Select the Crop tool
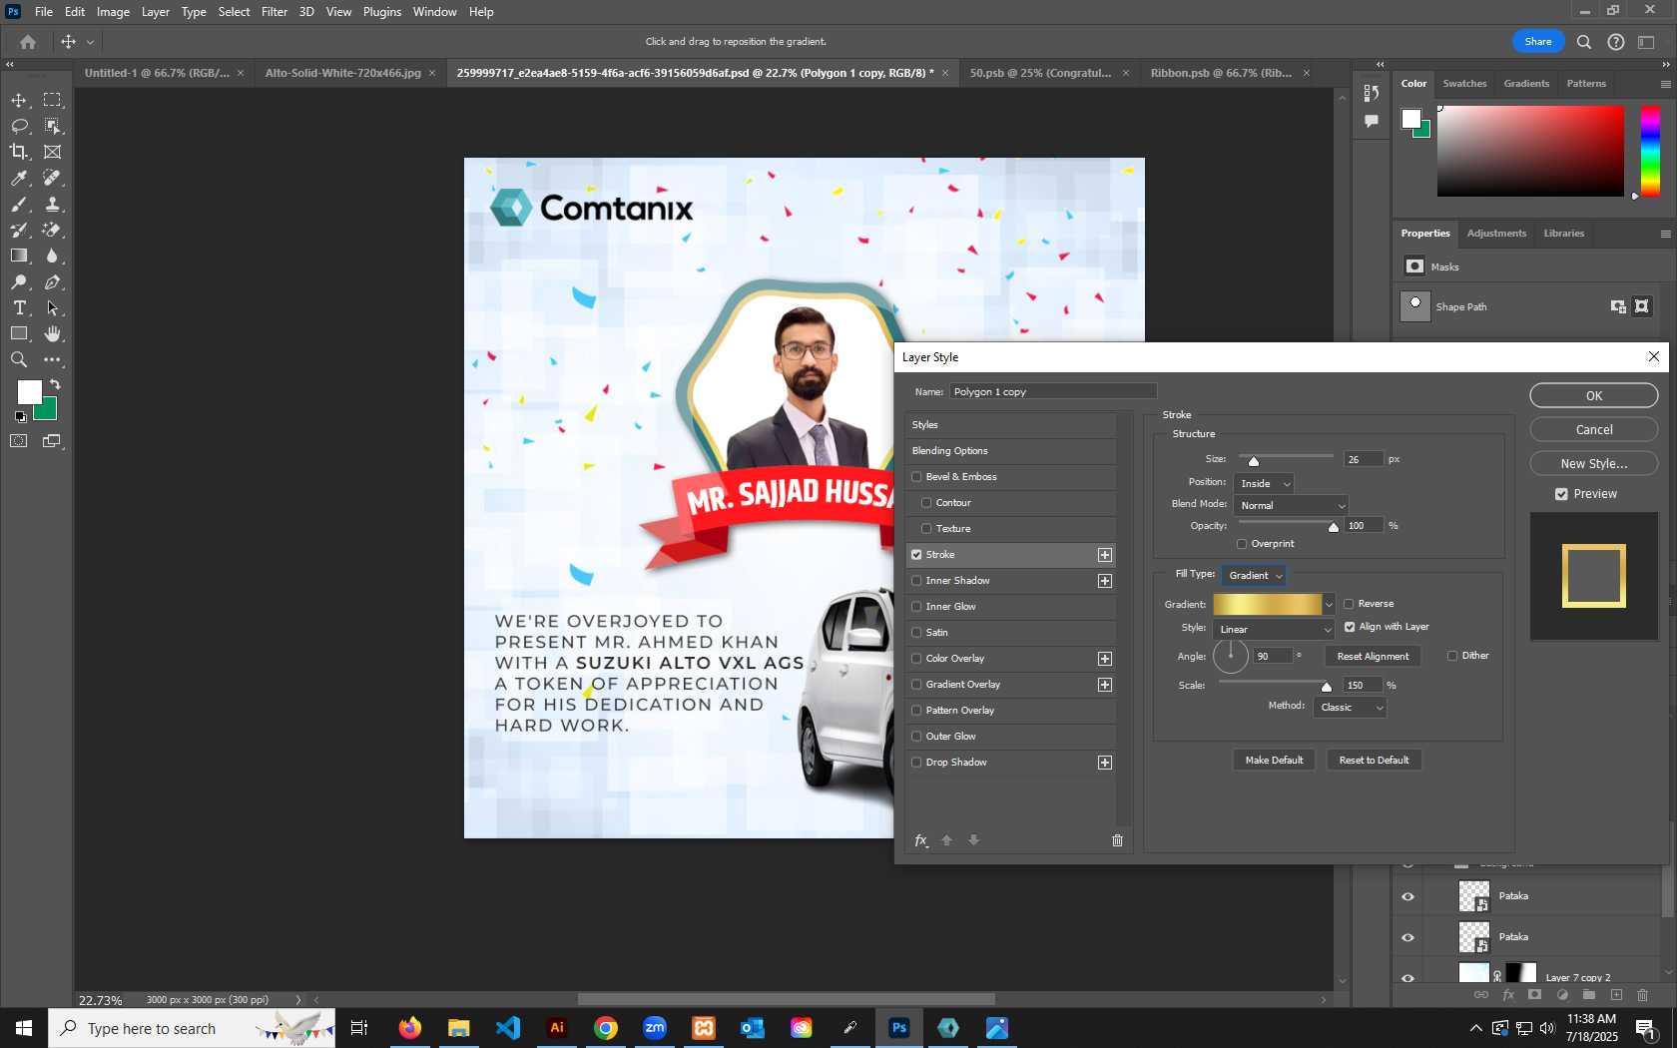Viewport: 1677px width, 1048px height. (19, 152)
